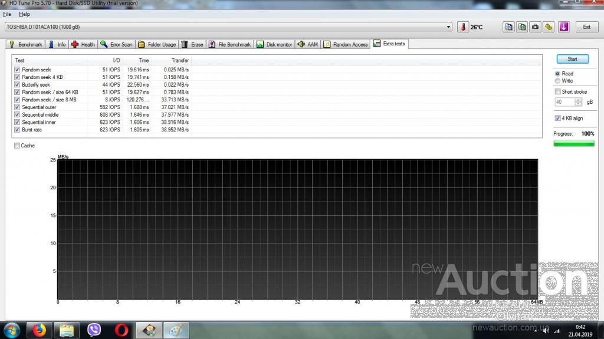Click the Time column header
Image resolution: width=604 pixels, height=339 pixels.
coord(137,61)
